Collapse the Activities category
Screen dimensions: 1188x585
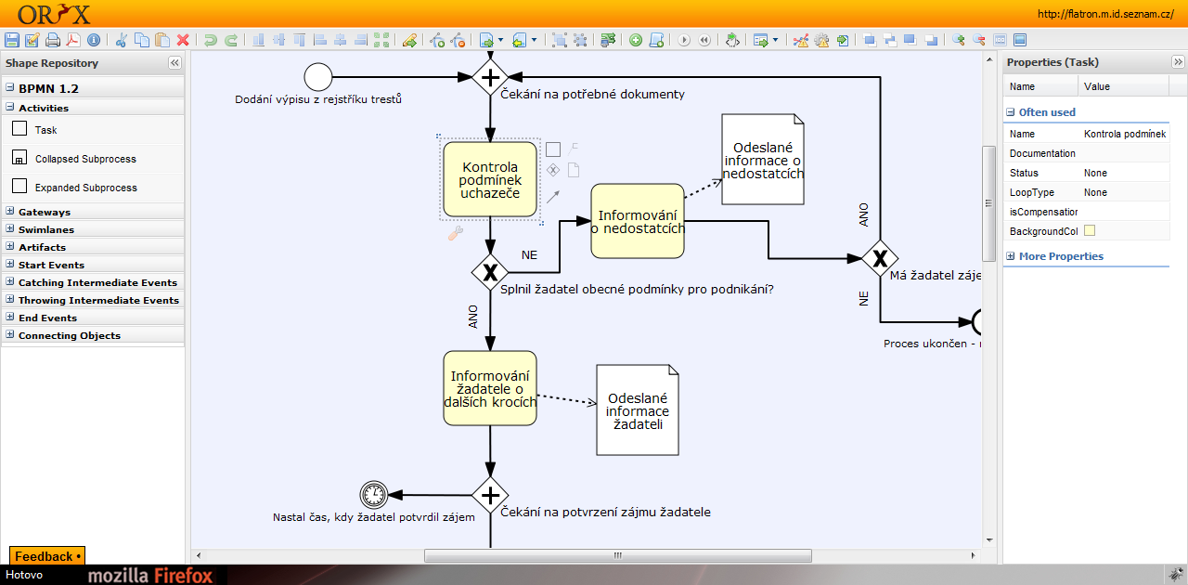(x=10, y=108)
